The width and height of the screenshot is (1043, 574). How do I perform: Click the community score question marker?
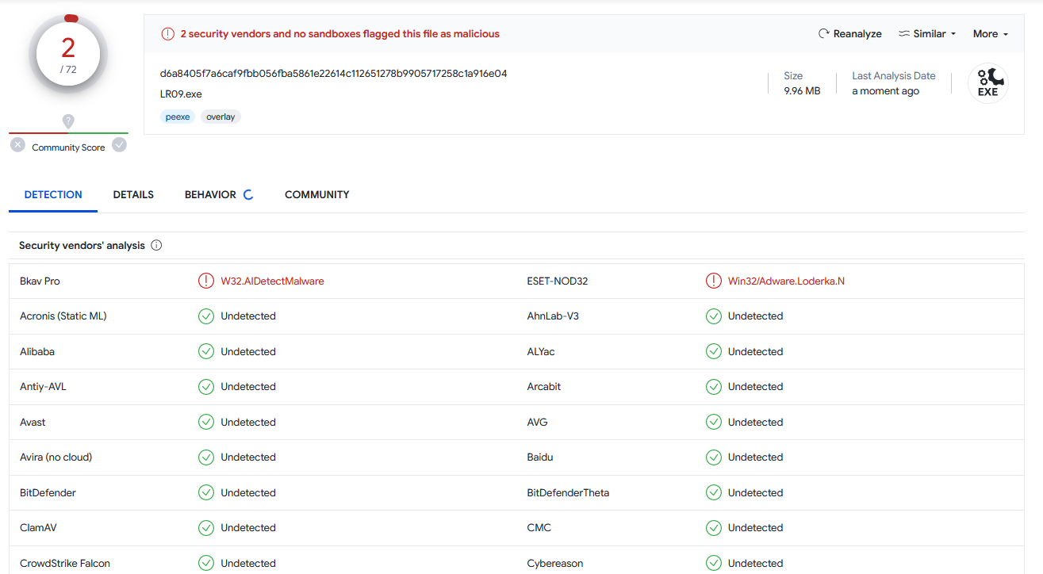(68, 121)
